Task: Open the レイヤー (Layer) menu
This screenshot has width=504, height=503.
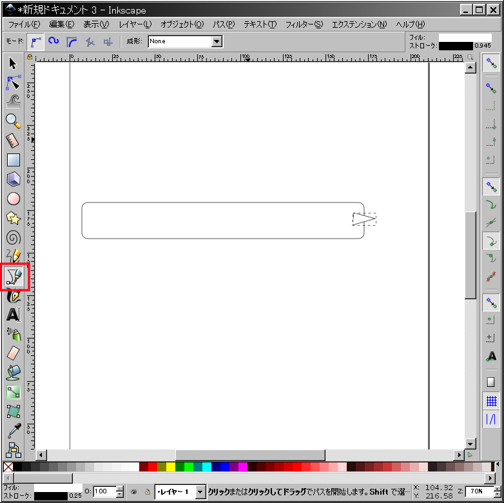Action: 135,25
